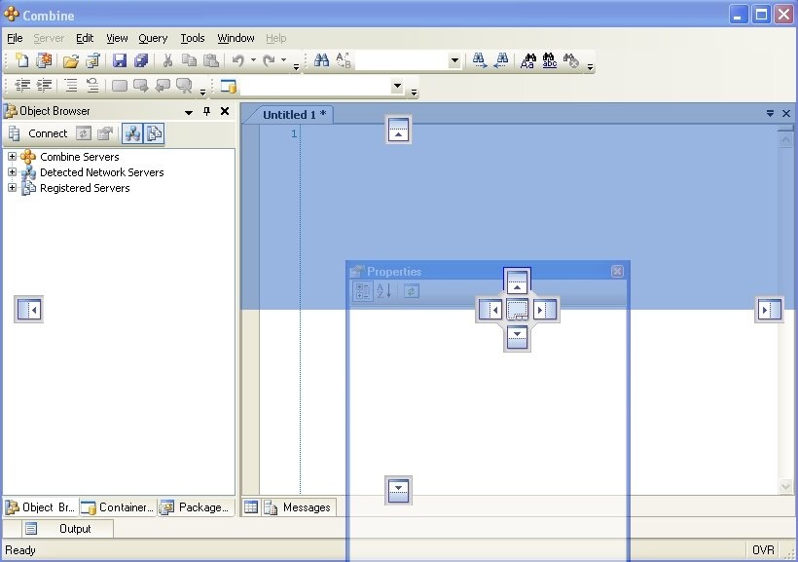Click the Find binoculars icon
This screenshot has height=562, width=798.
322,60
